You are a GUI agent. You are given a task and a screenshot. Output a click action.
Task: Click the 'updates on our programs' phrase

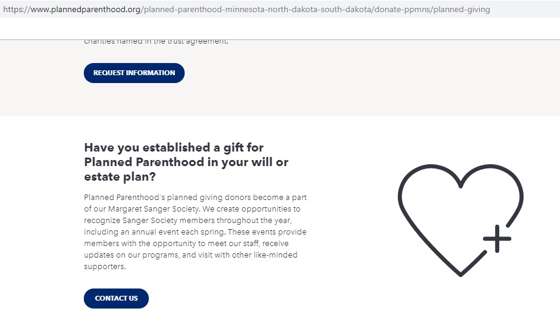point(131,255)
